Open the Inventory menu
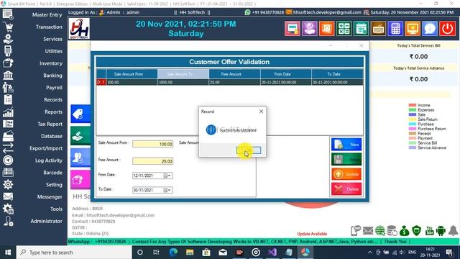Viewport: 460px width, 259px height. pos(51,63)
